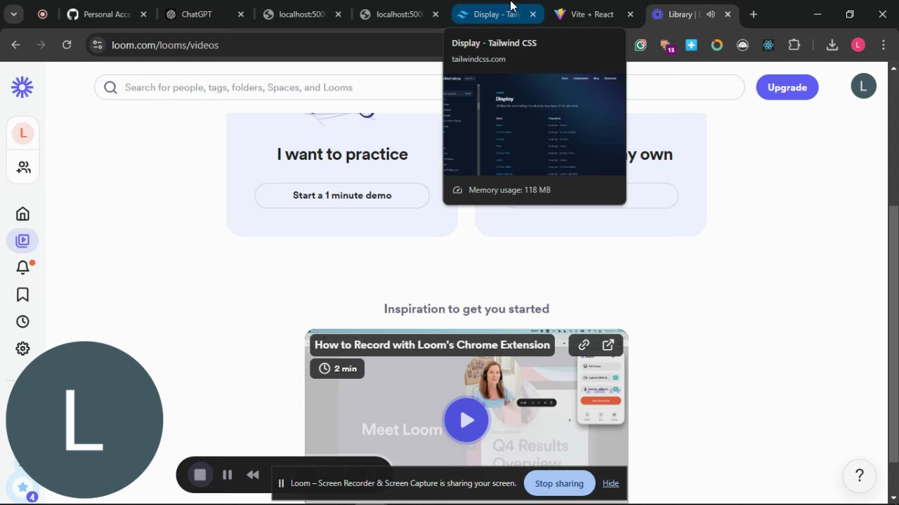Open video in new tab icon on card

pyautogui.click(x=608, y=345)
